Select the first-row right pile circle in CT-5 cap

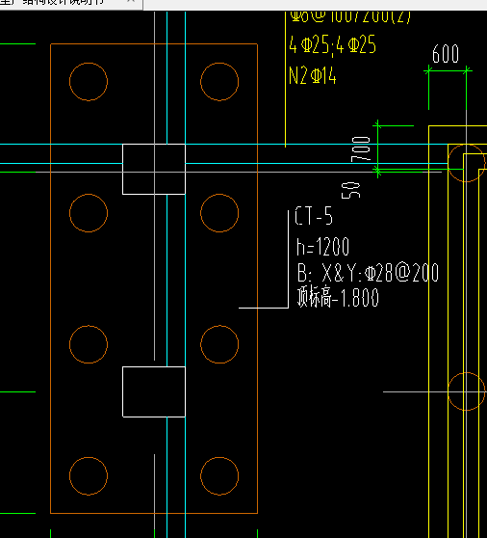(x=219, y=82)
